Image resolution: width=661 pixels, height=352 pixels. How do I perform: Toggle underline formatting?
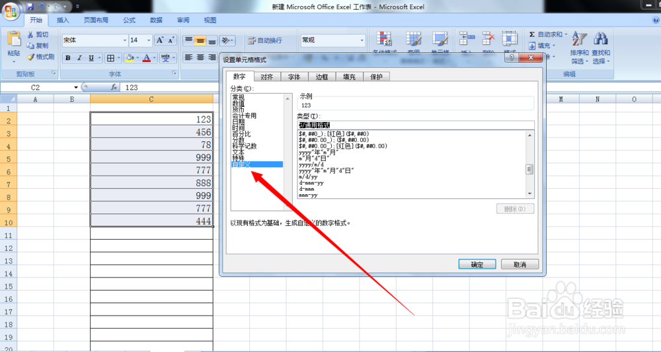(91, 58)
